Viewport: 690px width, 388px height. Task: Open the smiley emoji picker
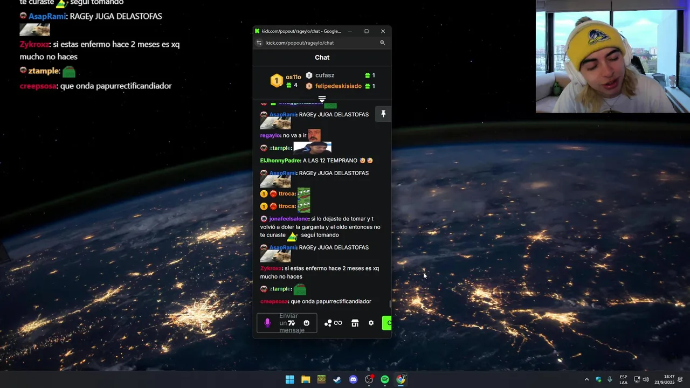pos(307,323)
